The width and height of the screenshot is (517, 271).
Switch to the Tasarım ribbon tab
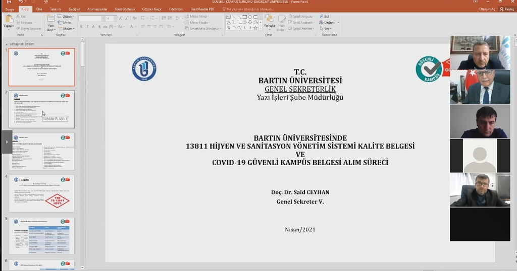click(55, 9)
